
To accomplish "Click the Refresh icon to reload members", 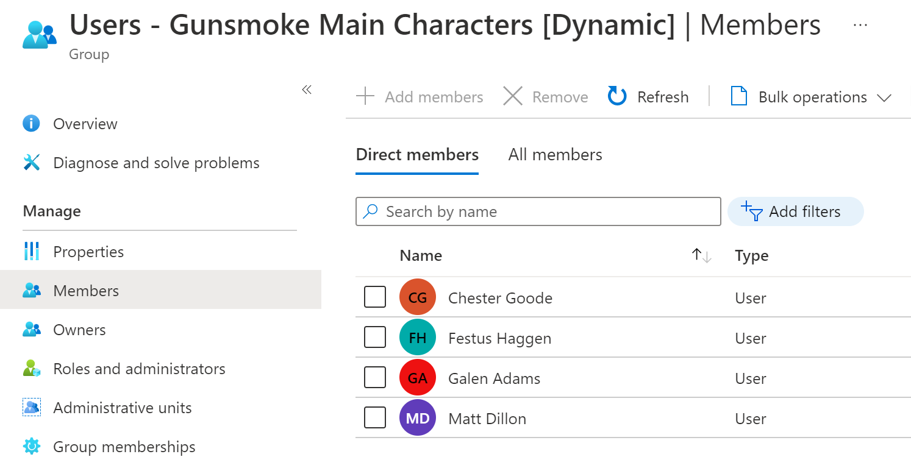I will coord(616,96).
